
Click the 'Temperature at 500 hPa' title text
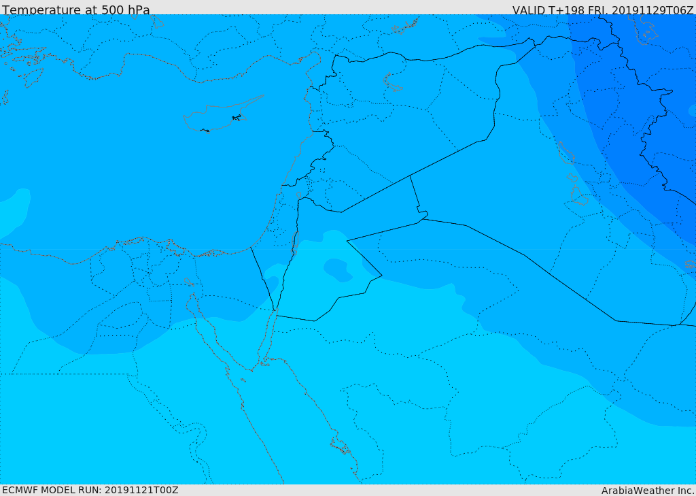(x=76, y=10)
